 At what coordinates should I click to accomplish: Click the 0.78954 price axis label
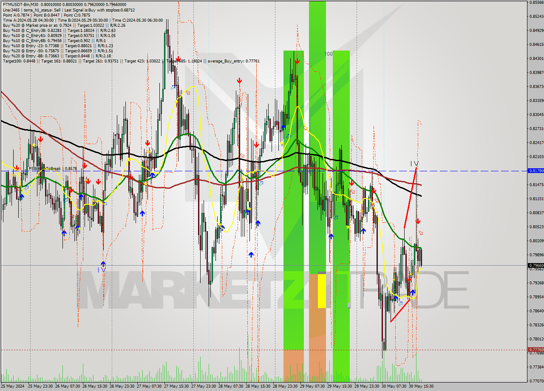click(536, 297)
